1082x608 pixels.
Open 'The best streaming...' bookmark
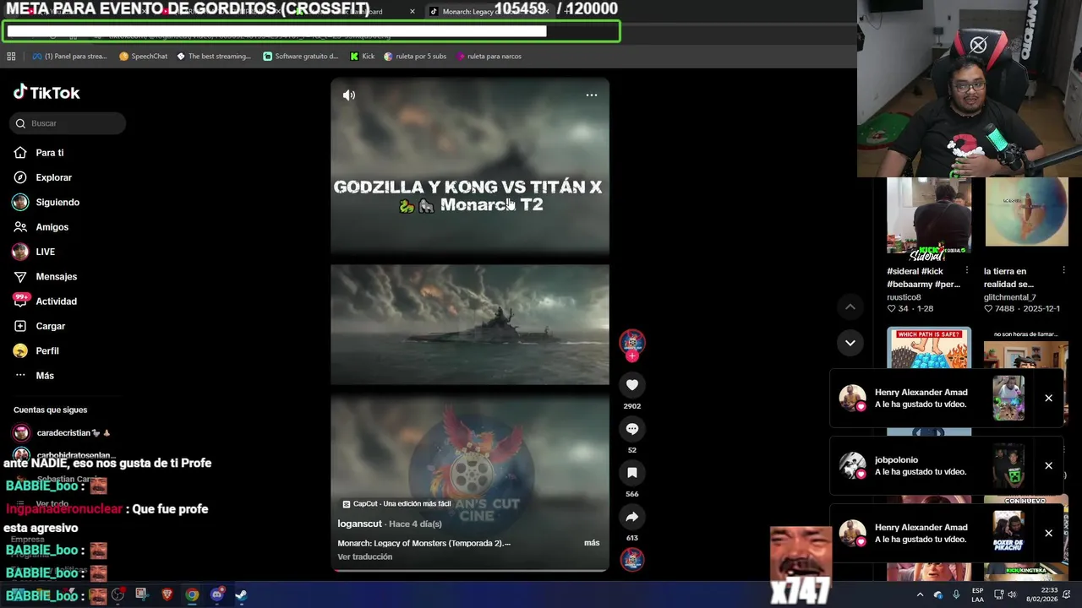coord(214,57)
